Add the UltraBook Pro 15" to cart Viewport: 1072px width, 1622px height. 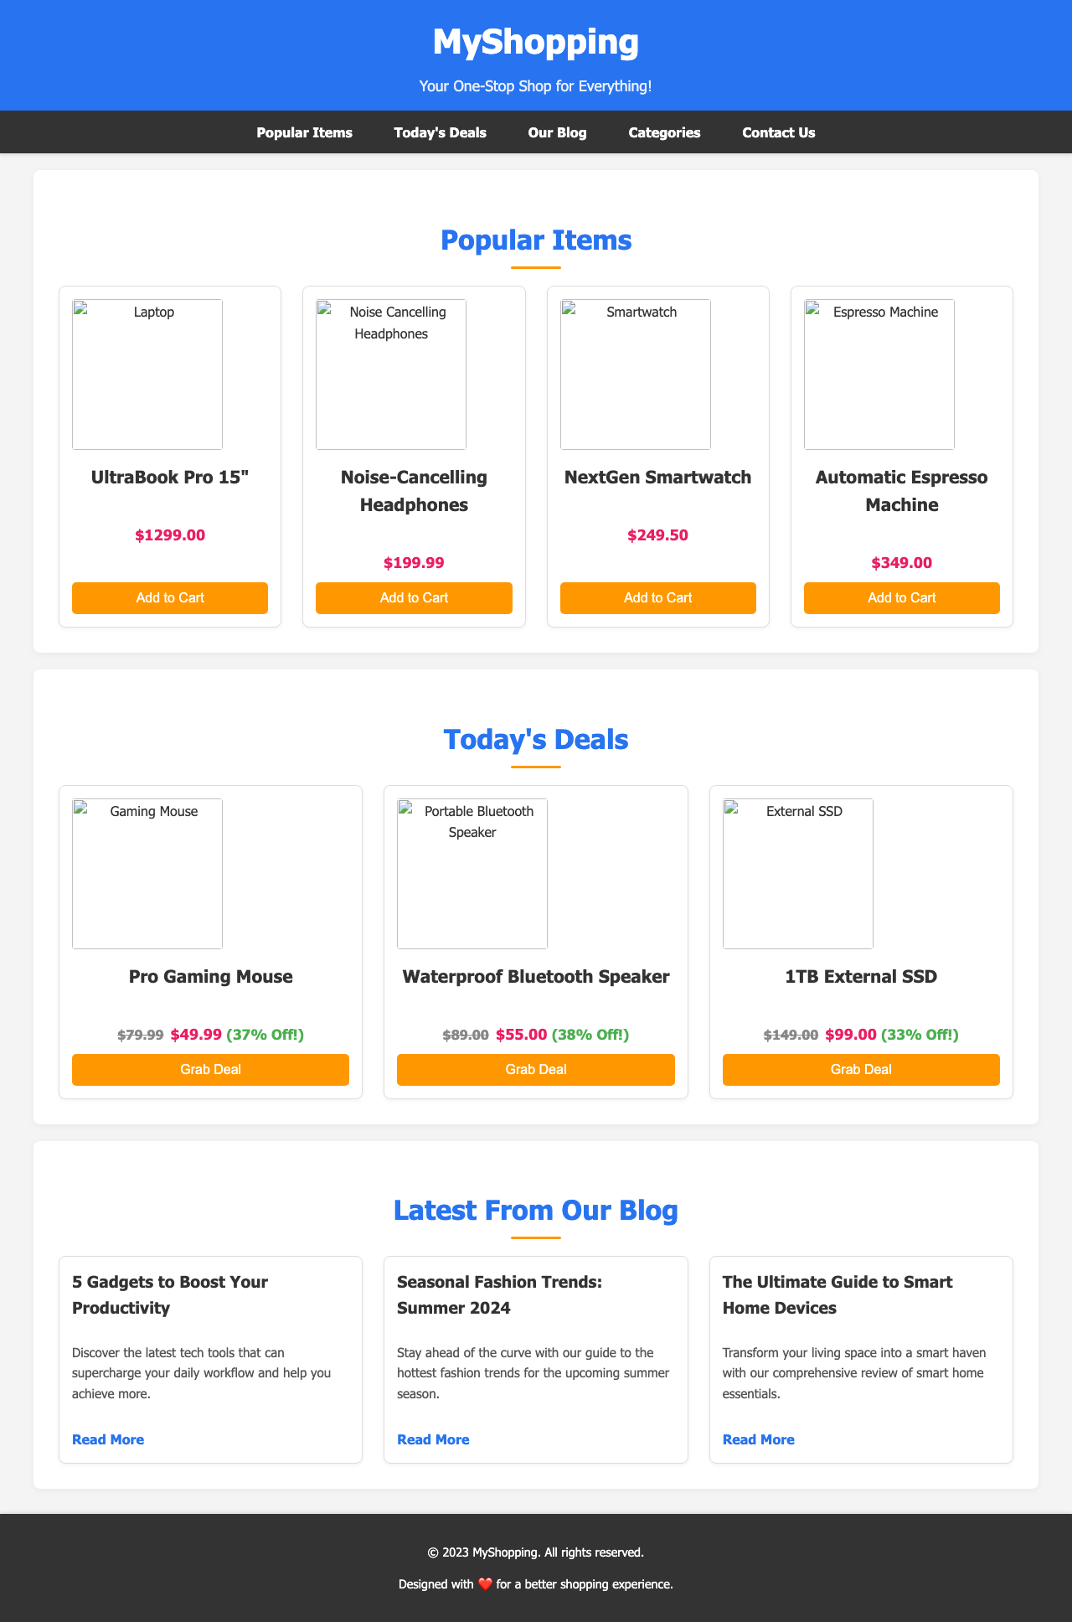coord(169,597)
